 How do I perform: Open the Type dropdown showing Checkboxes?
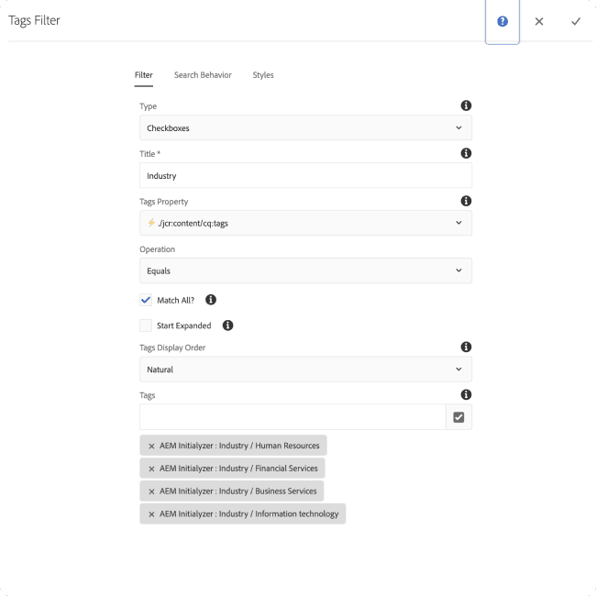[305, 128]
